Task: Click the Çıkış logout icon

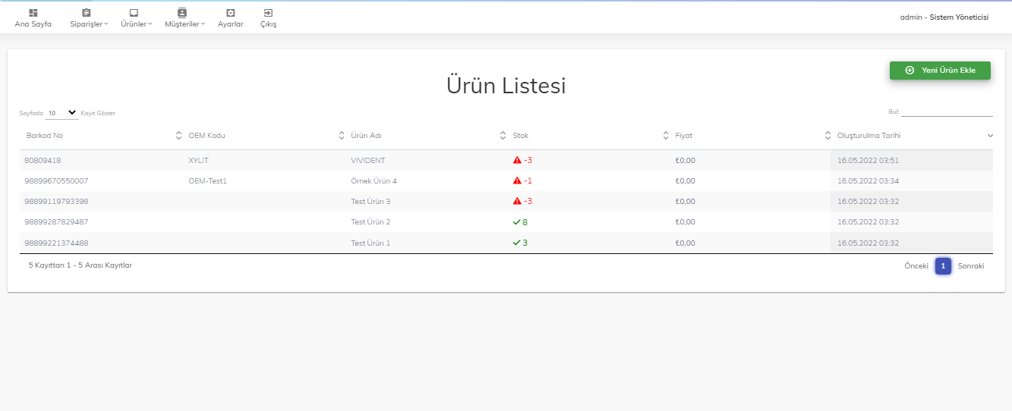Action: 268,13
